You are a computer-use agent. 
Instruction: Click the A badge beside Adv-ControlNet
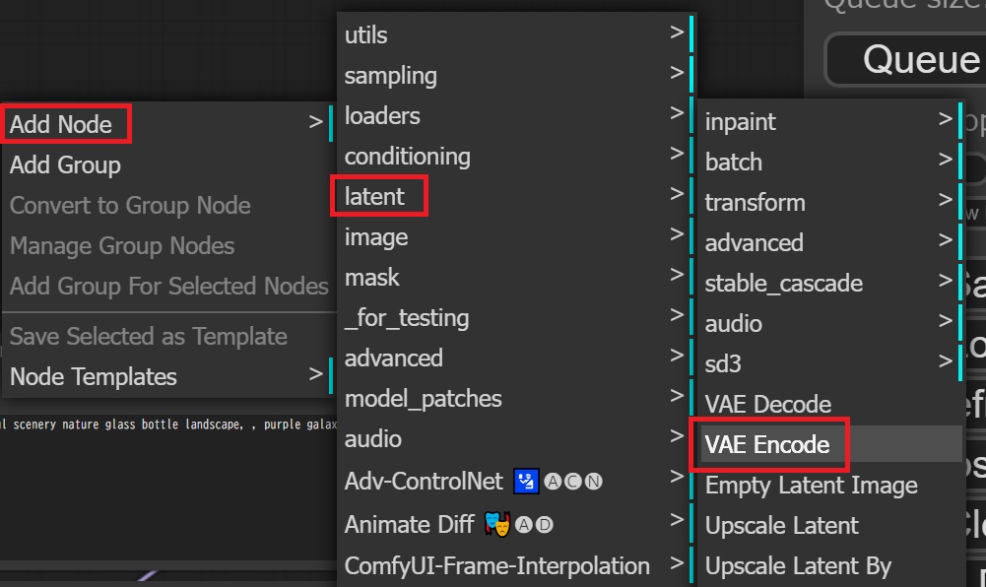pyautogui.click(x=555, y=480)
